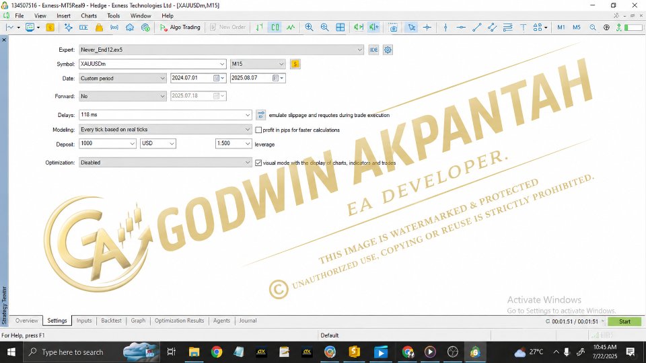This screenshot has width=646, height=363.
Task: Uncheck visual mode with charts checkbox
Action: pyautogui.click(x=258, y=163)
